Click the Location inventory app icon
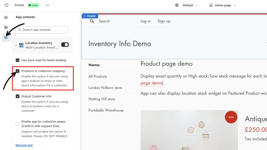267x150 pixels. pos(21,45)
